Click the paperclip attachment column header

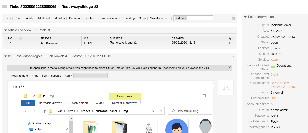230,38
